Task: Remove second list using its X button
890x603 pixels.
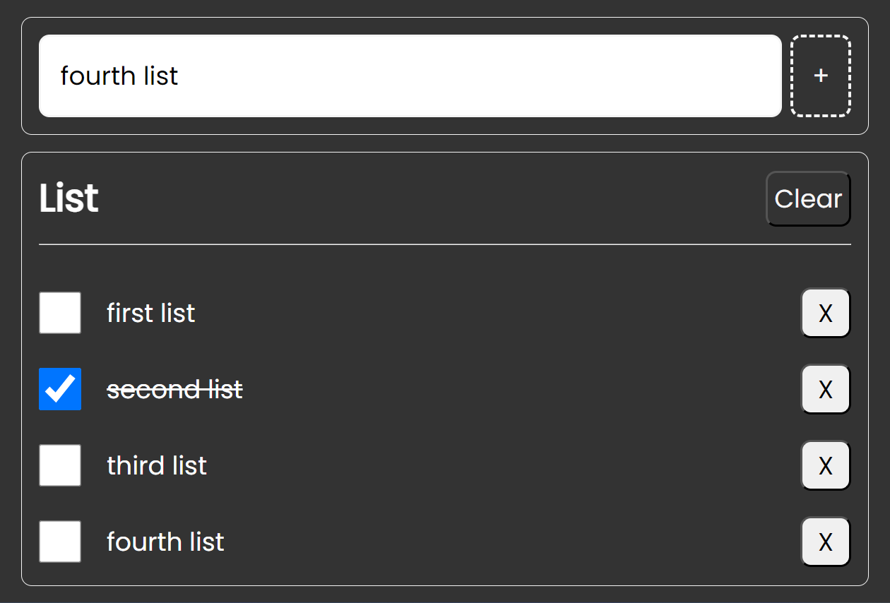Action: pyautogui.click(x=825, y=389)
